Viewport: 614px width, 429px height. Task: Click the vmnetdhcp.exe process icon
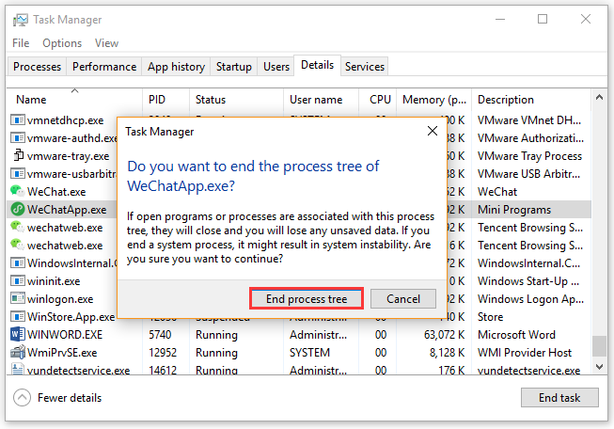[x=17, y=120]
